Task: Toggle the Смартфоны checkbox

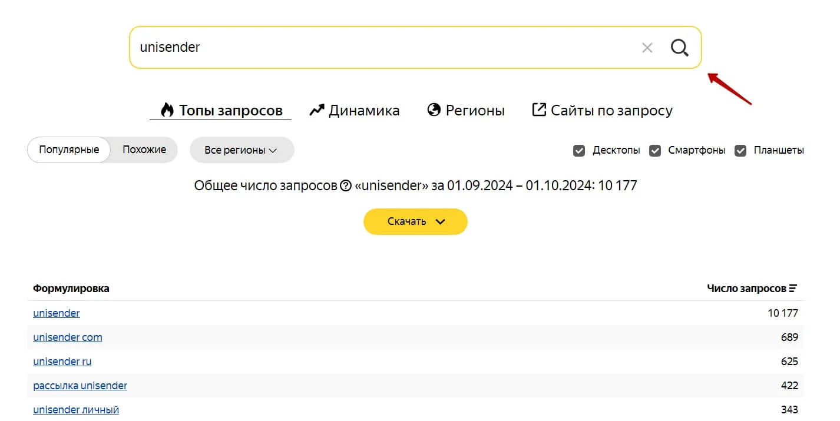Action: pyautogui.click(x=655, y=151)
